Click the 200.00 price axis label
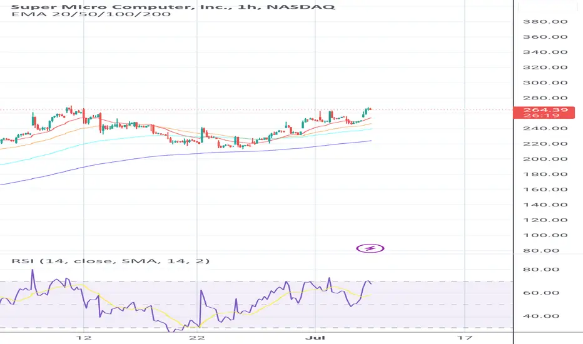583x344 pixels. [x=545, y=159]
